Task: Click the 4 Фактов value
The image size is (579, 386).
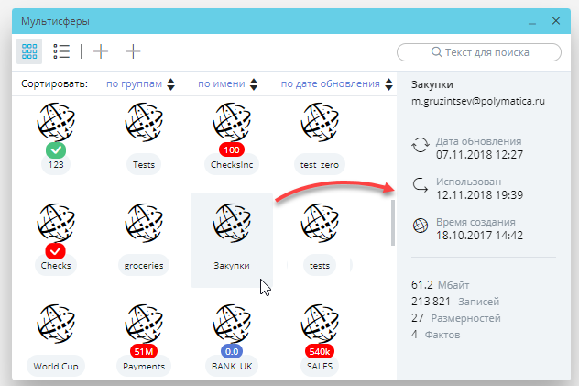Action: pos(436,335)
